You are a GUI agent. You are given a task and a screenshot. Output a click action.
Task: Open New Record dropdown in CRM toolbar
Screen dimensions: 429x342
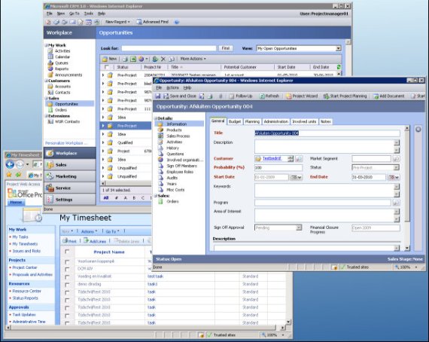click(117, 22)
